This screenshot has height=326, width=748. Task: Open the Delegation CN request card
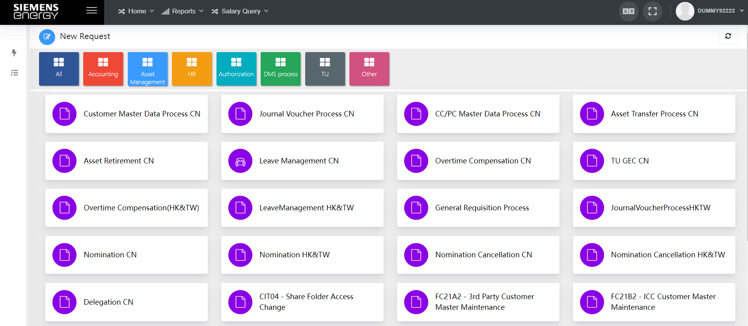[x=126, y=302]
